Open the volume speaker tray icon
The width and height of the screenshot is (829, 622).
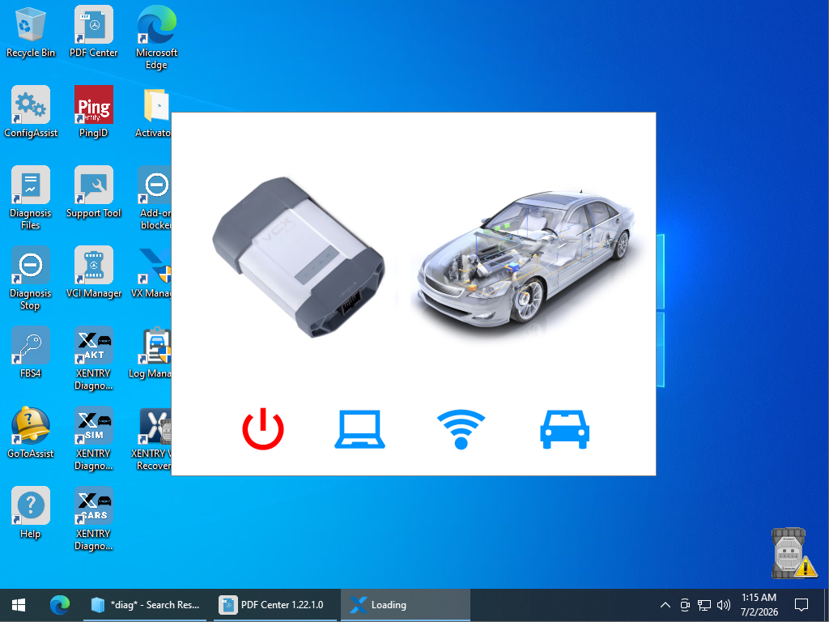[723, 605]
